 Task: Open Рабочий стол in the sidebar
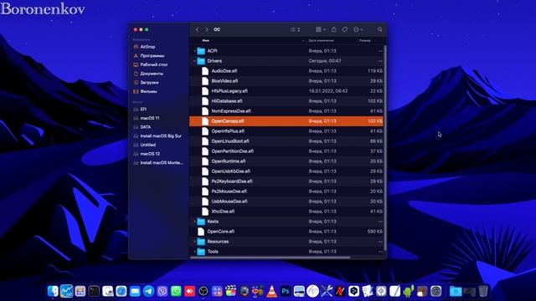154,64
